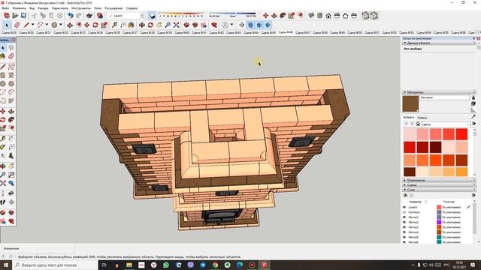481x270 pixels.
Task: Click the brown current material preview
Action: (x=410, y=103)
